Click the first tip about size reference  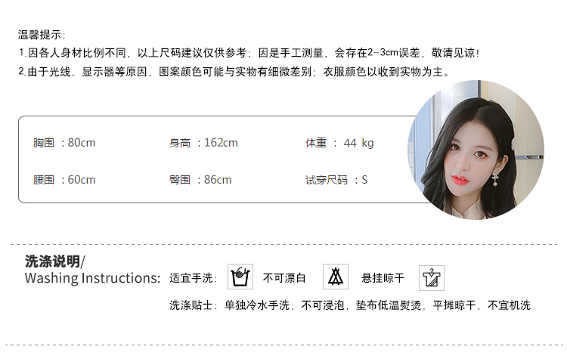click(x=249, y=53)
